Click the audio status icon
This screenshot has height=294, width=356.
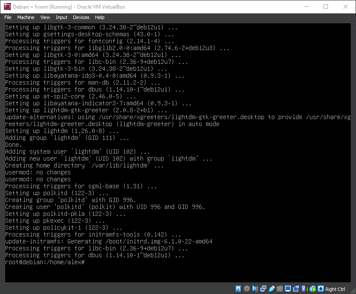coord(254,288)
